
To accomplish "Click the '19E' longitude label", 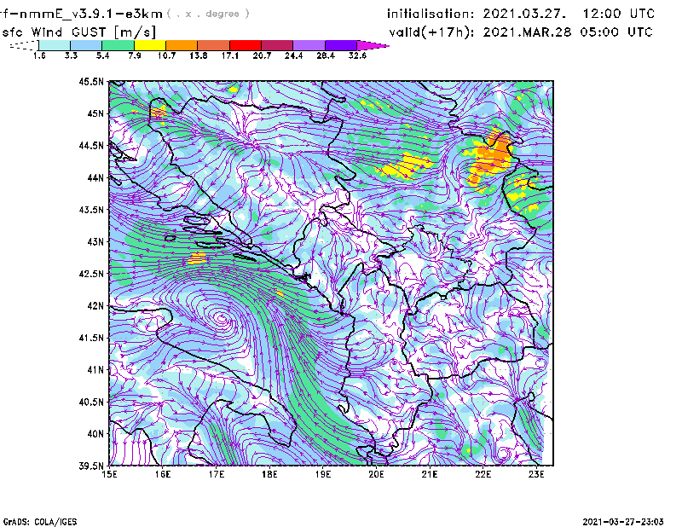I will pyautogui.click(x=323, y=474).
